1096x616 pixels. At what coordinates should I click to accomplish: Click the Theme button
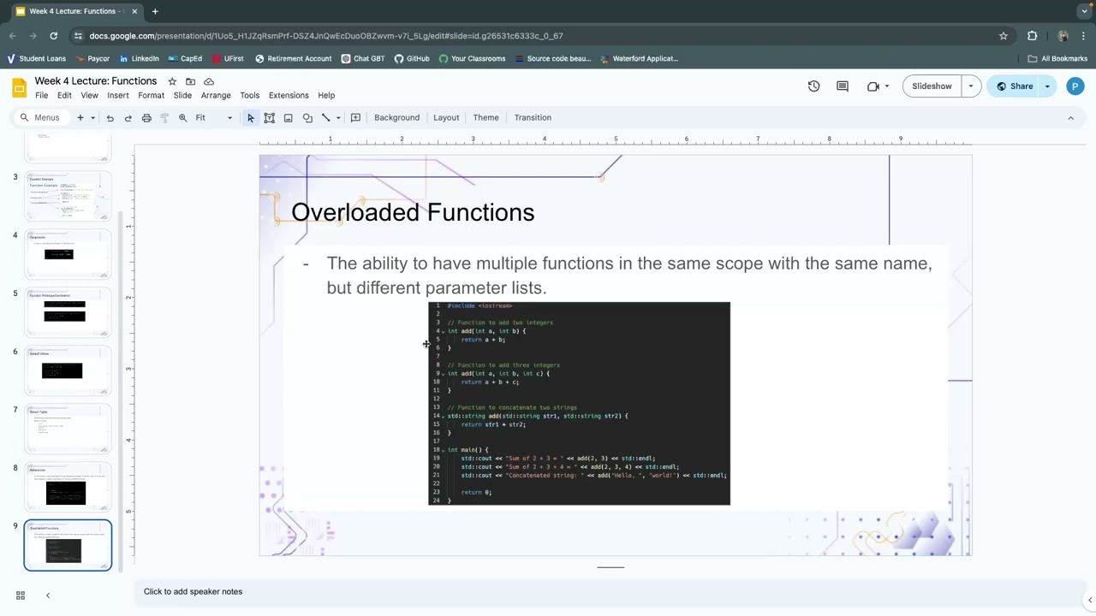485,118
